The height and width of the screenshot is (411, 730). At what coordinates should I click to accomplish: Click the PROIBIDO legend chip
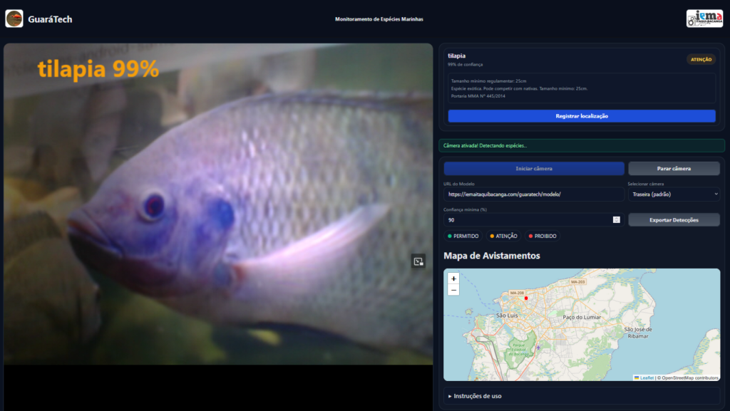coord(543,236)
